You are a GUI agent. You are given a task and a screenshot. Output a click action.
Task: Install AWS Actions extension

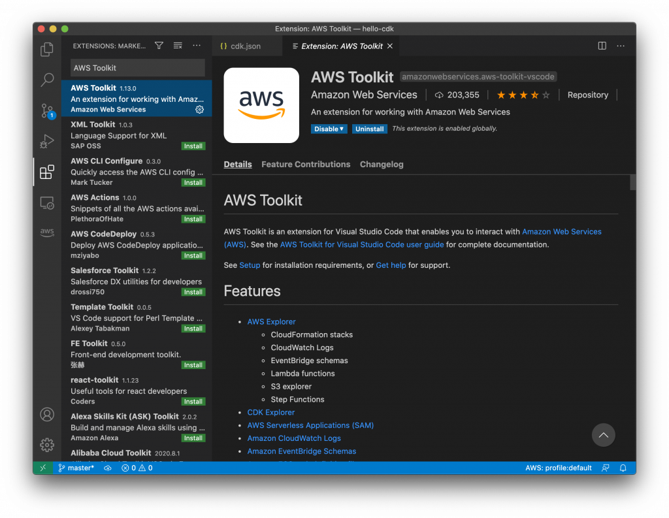pos(193,219)
